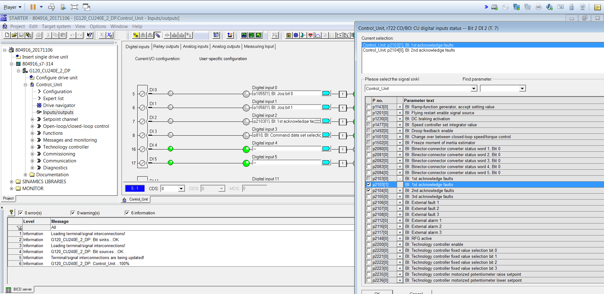This screenshot has height=294, width=604.
Task: Click the context Help question-mark pointer icon
Action: (90, 35)
